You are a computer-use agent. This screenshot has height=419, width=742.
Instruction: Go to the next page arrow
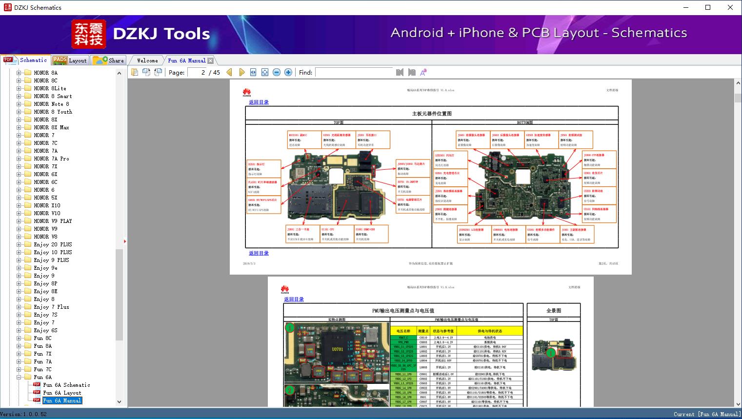point(241,72)
